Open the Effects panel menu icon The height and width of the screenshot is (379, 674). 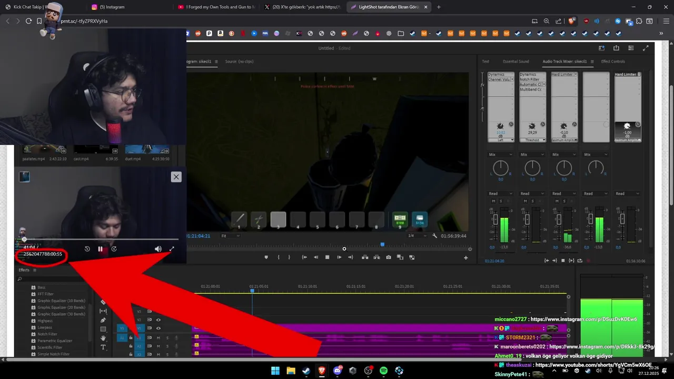pos(35,270)
